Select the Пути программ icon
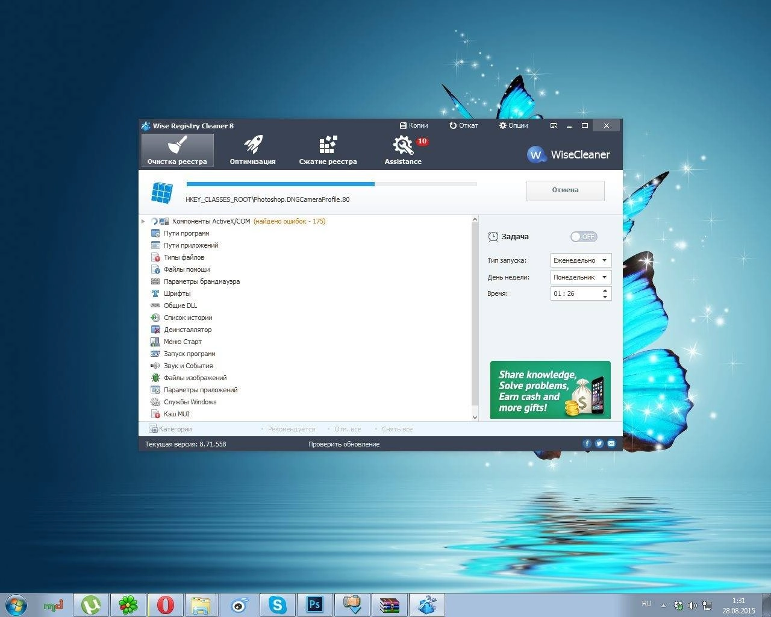 [155, 233]
